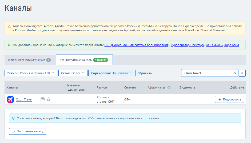Viewport: 251px width, 143px height.
Task: Click the Видимость column header
Action: (x=188, y=87)
